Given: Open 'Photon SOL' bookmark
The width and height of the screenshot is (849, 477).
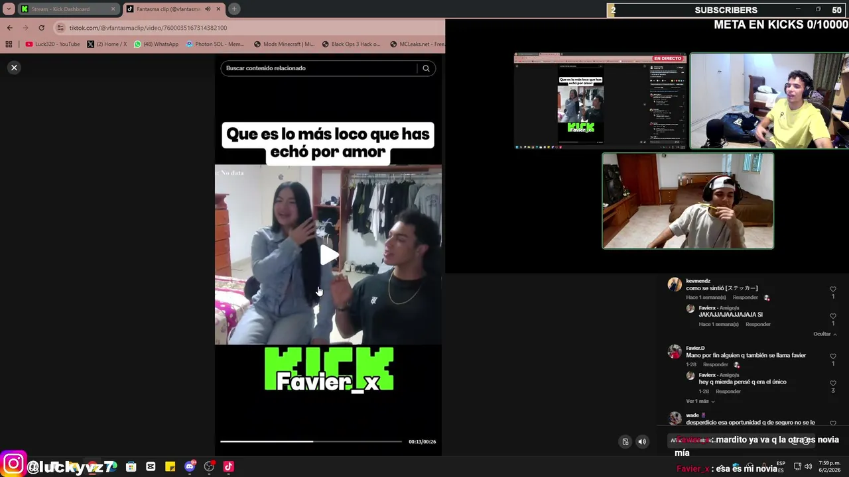Looking at the screenshot, I should pyautogui.click(x=215, y=44).
